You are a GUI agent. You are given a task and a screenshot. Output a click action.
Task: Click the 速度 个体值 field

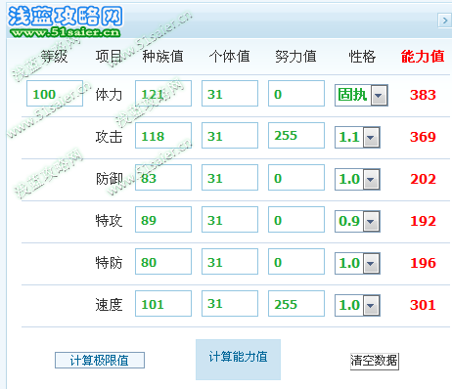(x=230, y=304)
